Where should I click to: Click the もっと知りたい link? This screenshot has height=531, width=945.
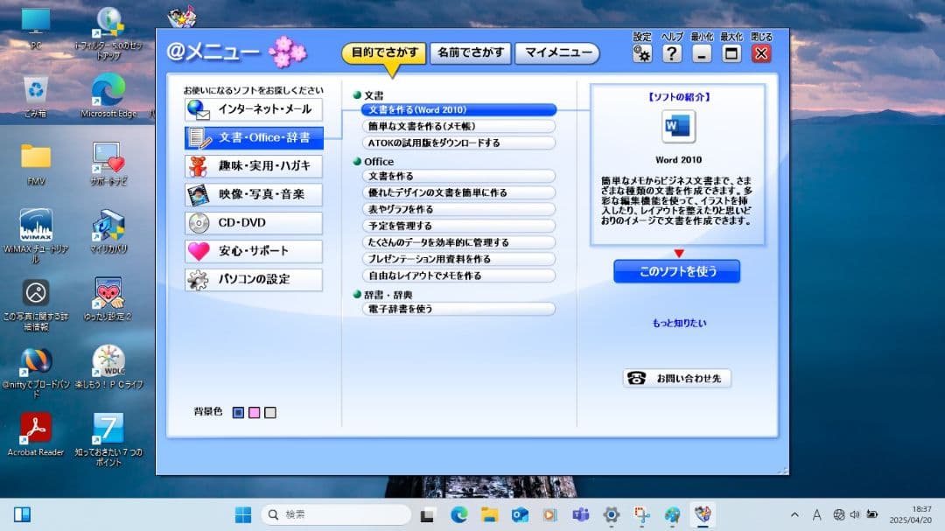coord(678,323)
